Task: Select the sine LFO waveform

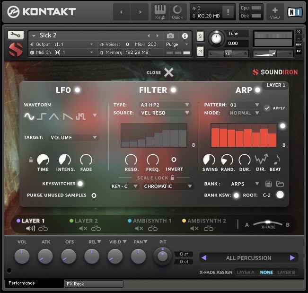Action: [x=29, y=116]
